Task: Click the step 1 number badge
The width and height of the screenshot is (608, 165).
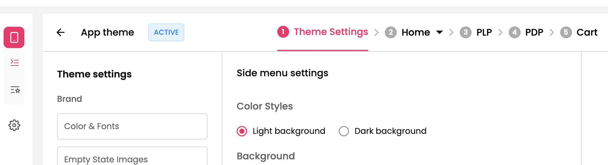Action: 283,32
